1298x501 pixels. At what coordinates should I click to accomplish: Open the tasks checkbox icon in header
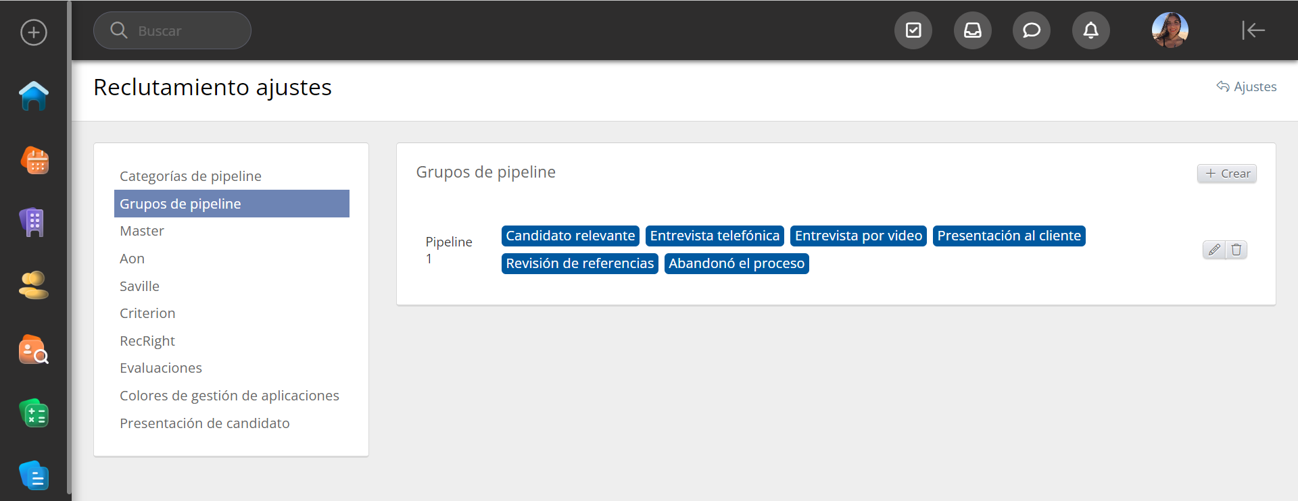(x=913, y=30)
